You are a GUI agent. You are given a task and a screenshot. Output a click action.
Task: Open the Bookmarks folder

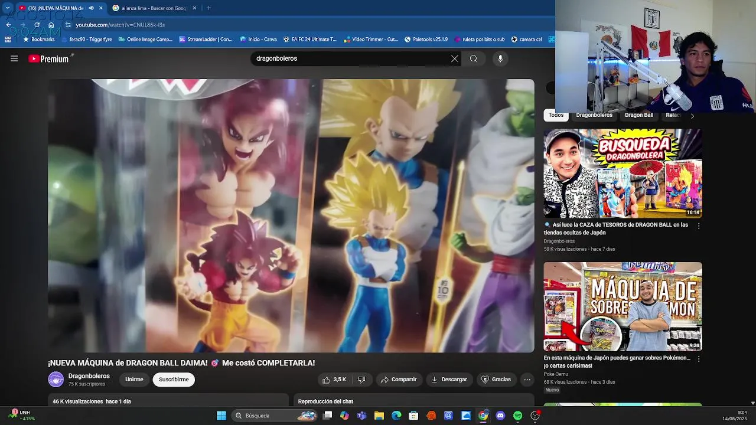pos(38,40)
